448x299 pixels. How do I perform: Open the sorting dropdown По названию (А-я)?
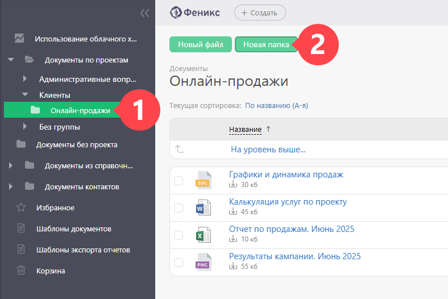(x=276, y=106)
